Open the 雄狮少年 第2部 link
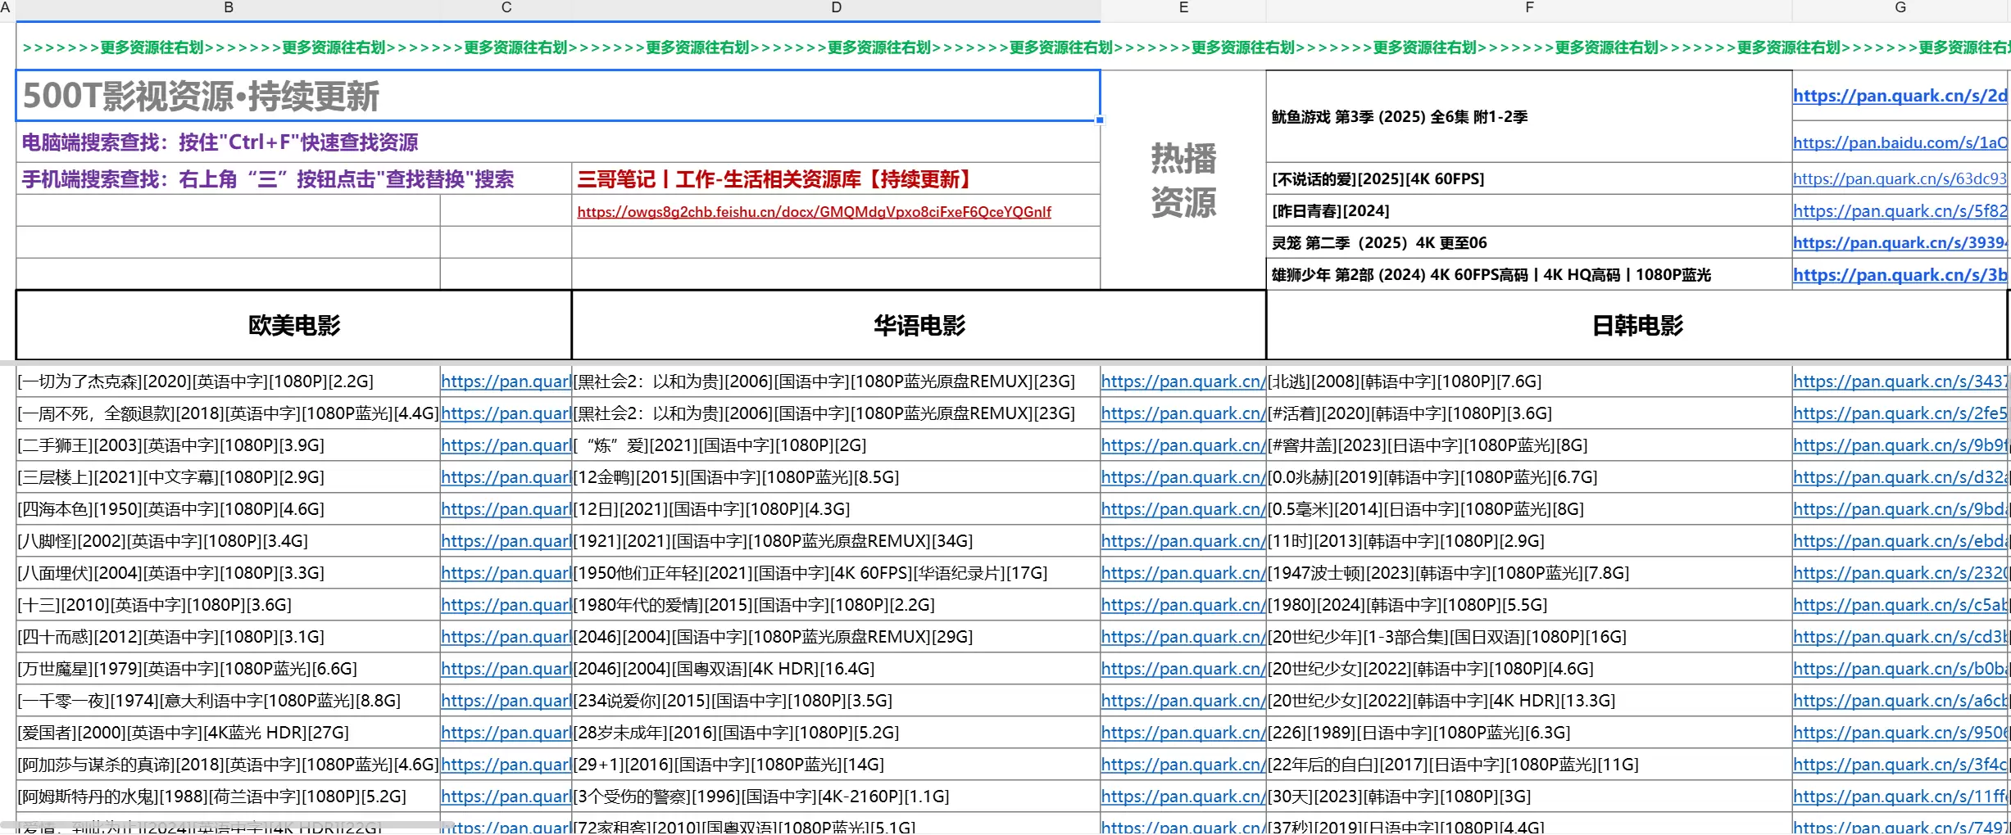The image size is (2011, 835). tap(1900, 275)
